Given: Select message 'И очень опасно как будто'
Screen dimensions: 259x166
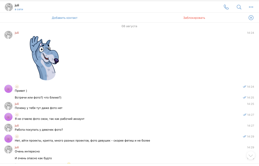Looking at the screenshot, I should coord(33,158).
